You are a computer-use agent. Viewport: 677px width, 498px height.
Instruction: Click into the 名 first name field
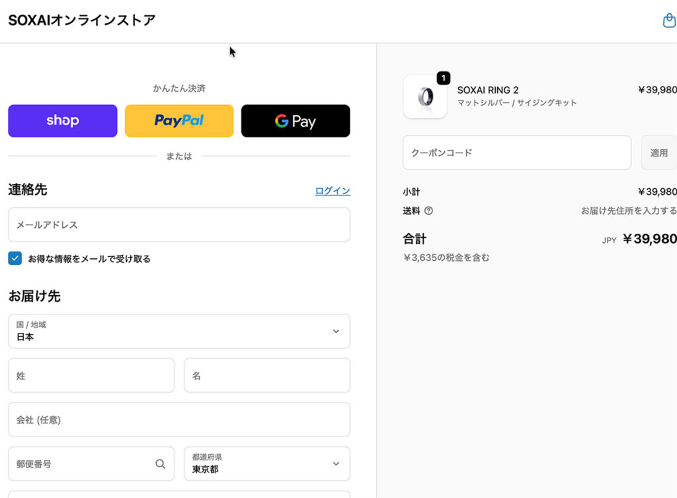point(266,375)
